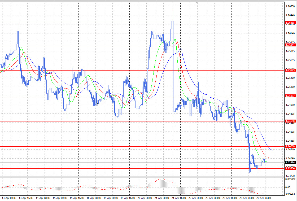Click the 1.26590 price axis value
Image resolution: width=297 pixels, height=201 pixels.
290,6
